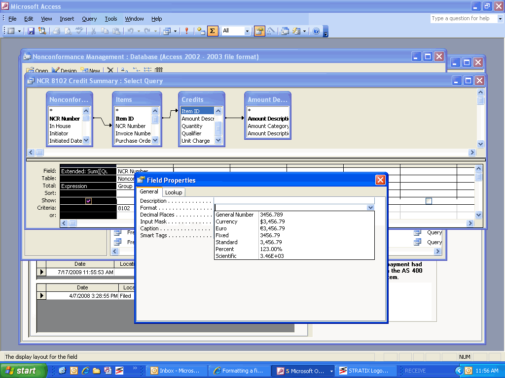Open the Insert menu

67,19
